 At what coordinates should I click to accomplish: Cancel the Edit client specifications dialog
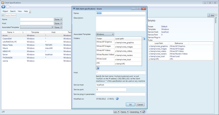pos(140,105)
